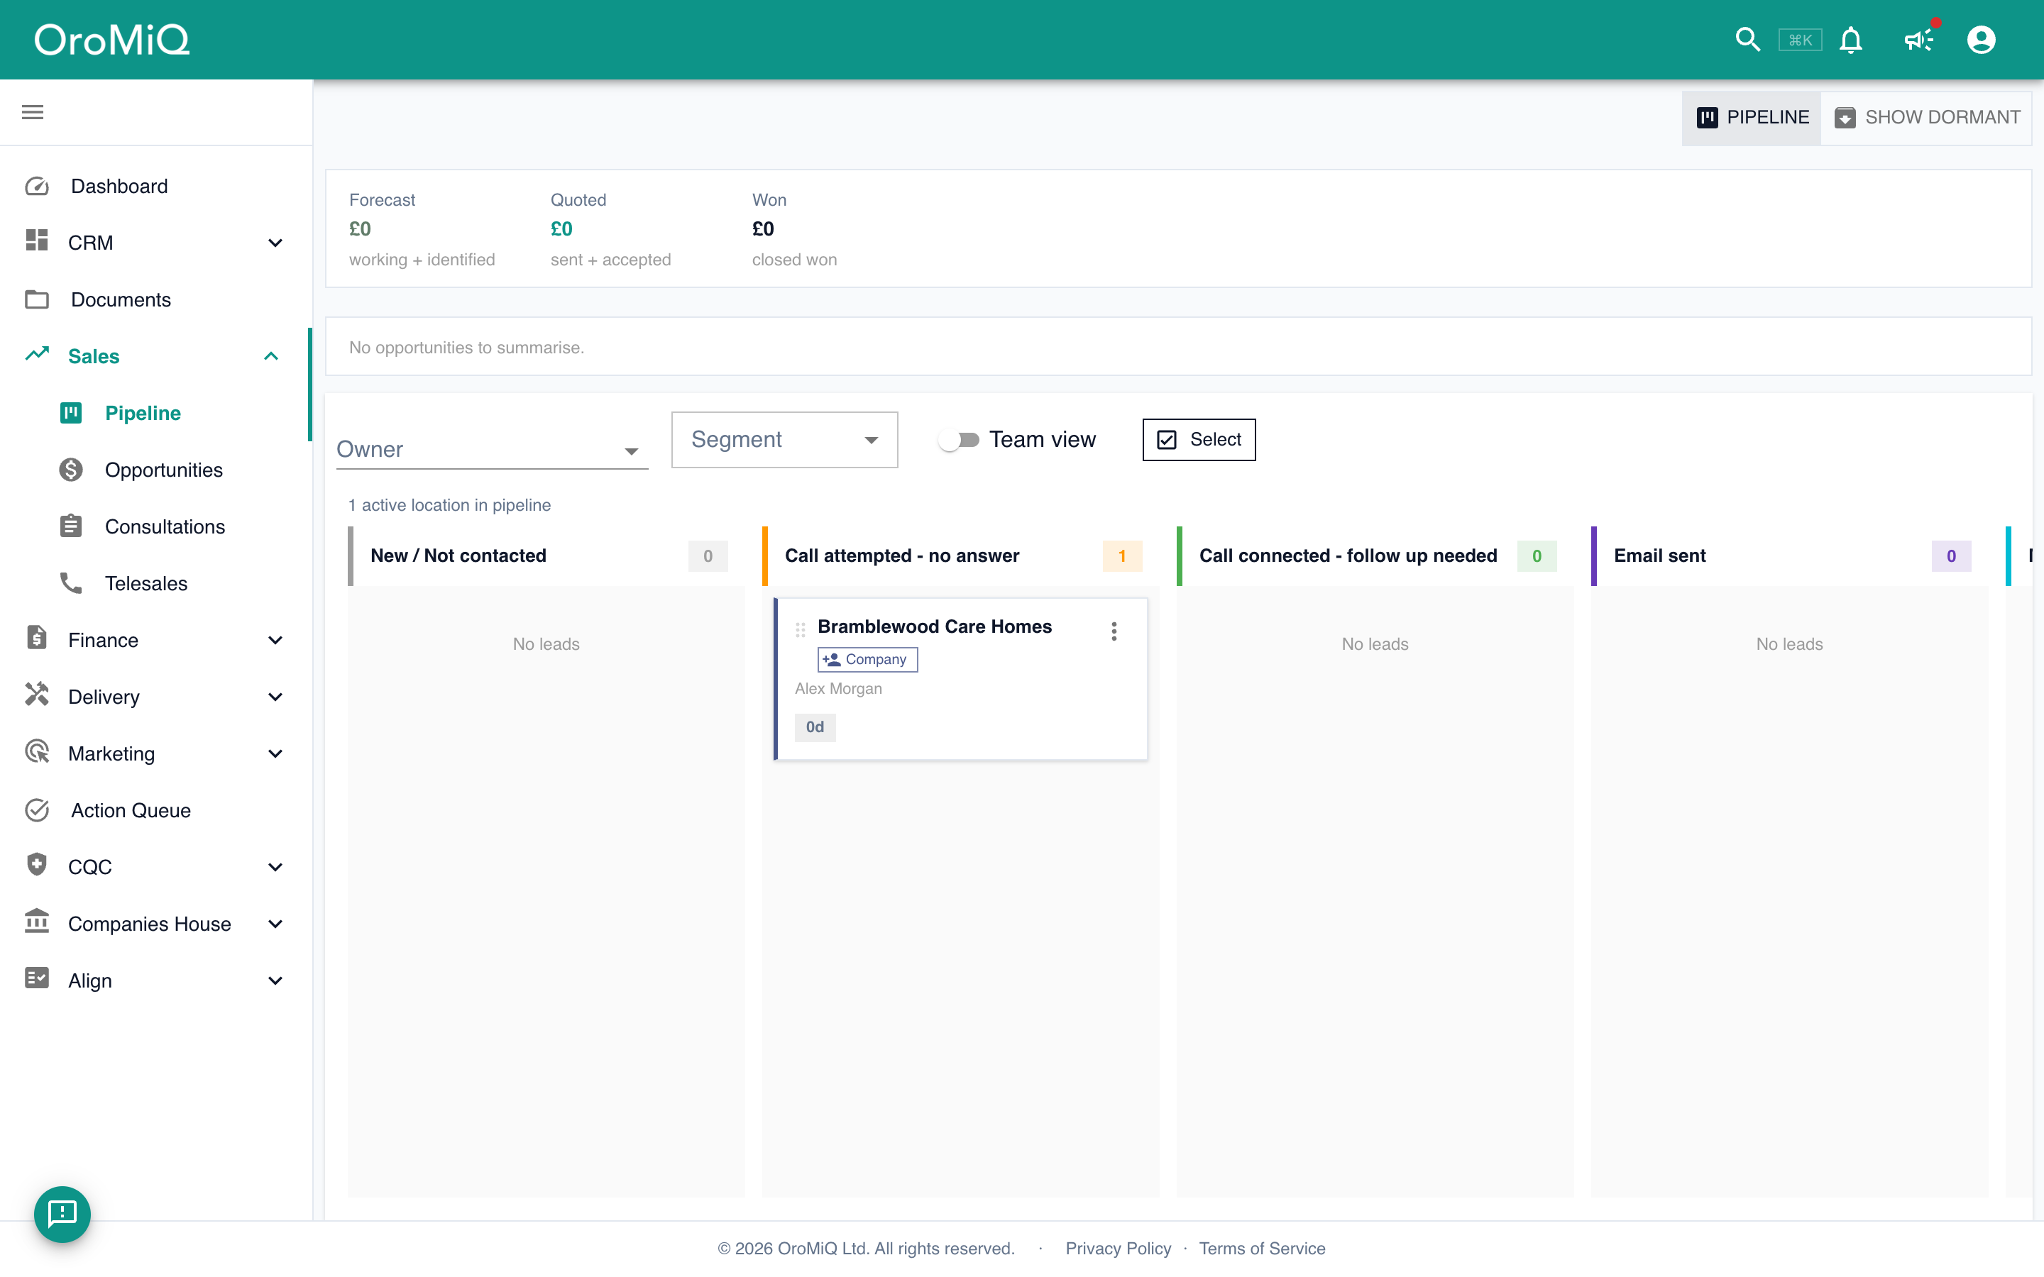Click the CRM grid icon

[x=37, y=241]
